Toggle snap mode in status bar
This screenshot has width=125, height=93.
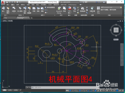(73, 90)
